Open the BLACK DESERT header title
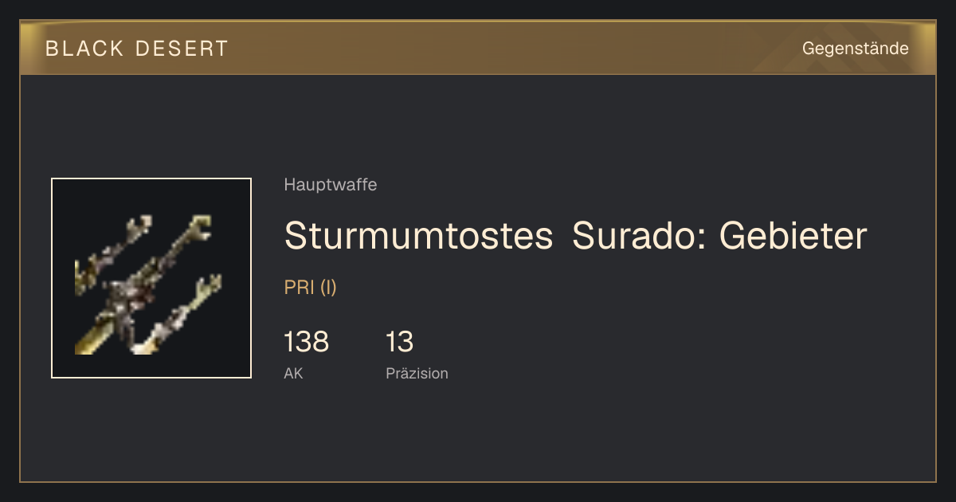 click(x=137, y=49)
